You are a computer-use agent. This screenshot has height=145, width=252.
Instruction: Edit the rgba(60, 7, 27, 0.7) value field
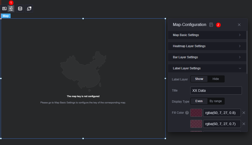[x=222, y=124]
